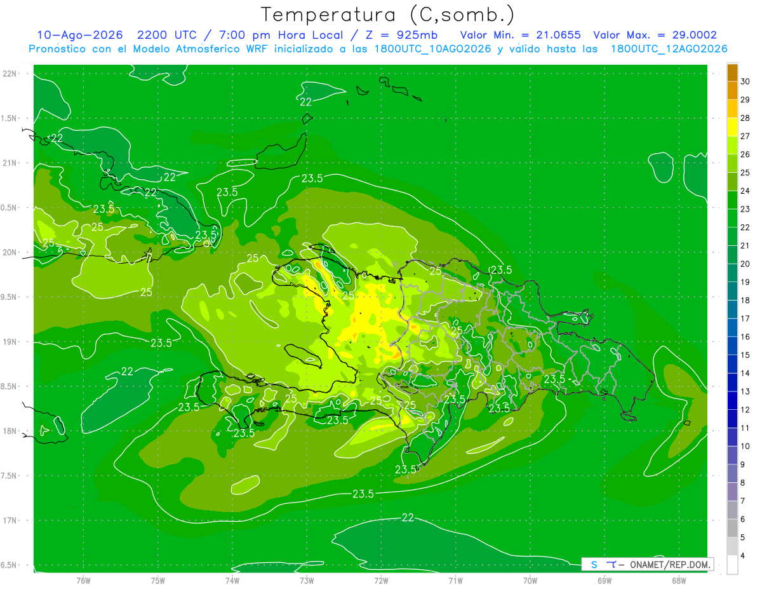This screenshot has height=589, width=762.
Task: Click the legend swatch between 23 and 24
Action: pos(732,200)
